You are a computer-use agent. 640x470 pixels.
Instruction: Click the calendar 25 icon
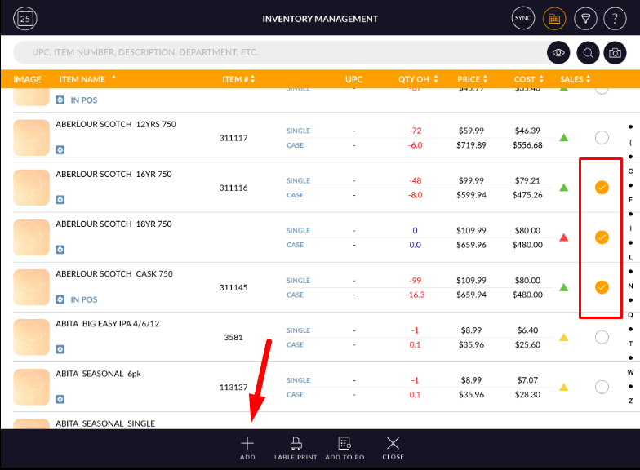26,18
